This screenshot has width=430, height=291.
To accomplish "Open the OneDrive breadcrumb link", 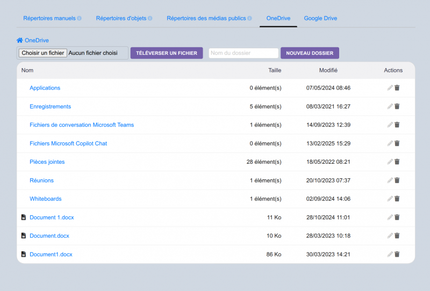I will tap(37, 40).
